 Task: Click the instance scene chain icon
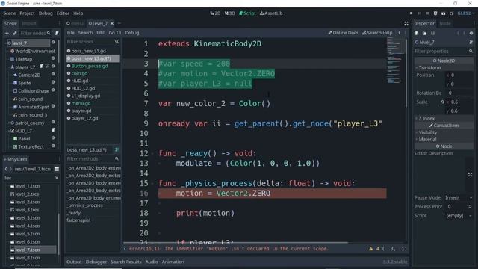15,33
